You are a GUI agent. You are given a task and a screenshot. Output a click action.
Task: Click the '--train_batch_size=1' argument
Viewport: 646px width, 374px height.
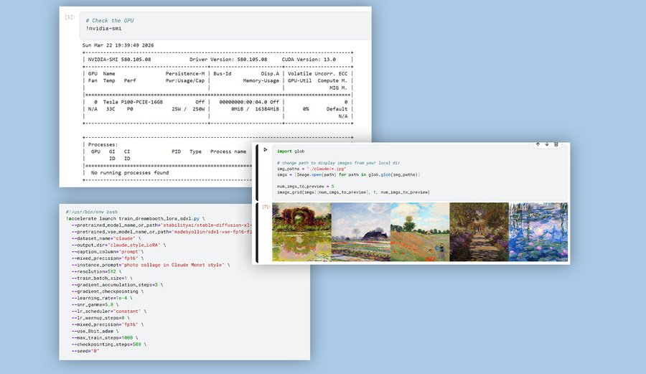(102, 278)
